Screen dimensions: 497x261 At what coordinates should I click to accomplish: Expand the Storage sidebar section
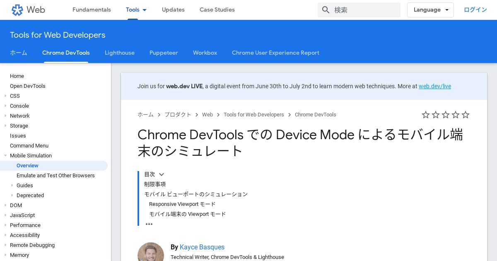coord(6,126)
